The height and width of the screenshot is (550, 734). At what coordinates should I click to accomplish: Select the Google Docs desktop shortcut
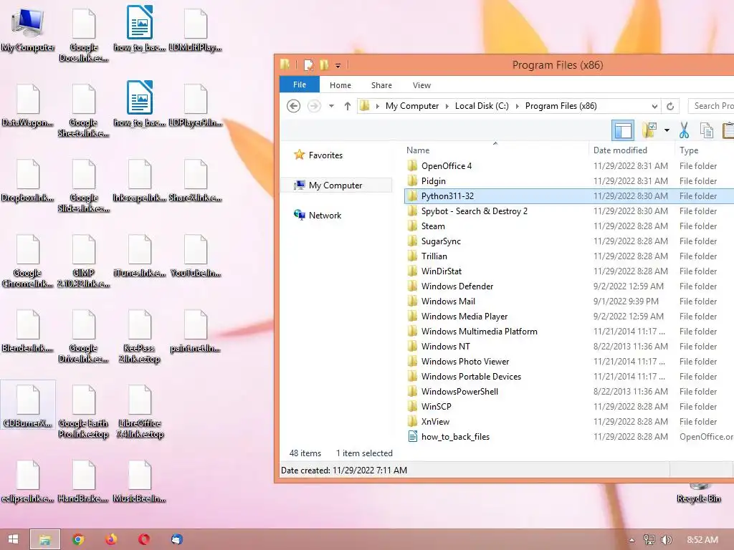(x=84, y=35)
